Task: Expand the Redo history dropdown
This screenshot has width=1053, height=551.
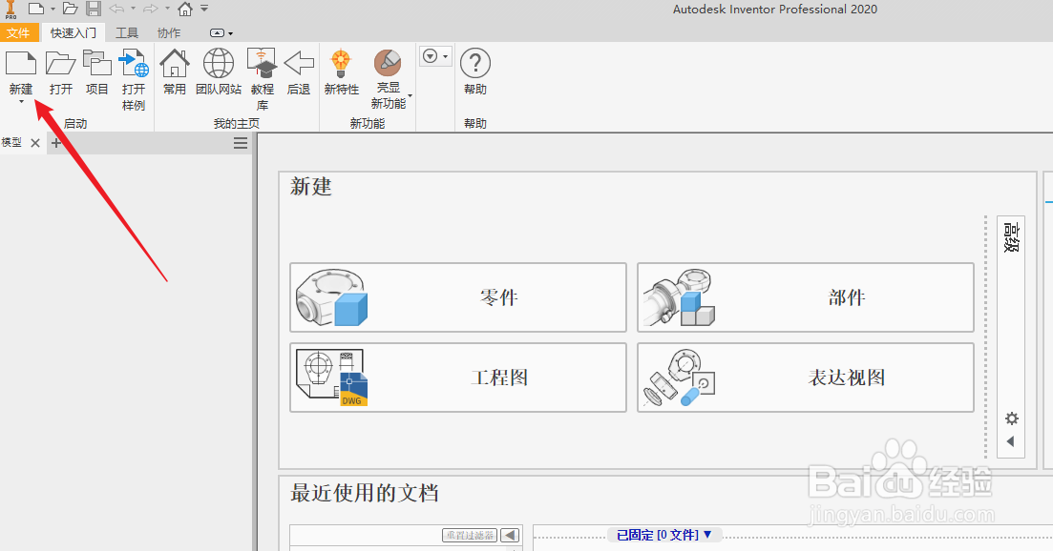Action: click(167, 9)
